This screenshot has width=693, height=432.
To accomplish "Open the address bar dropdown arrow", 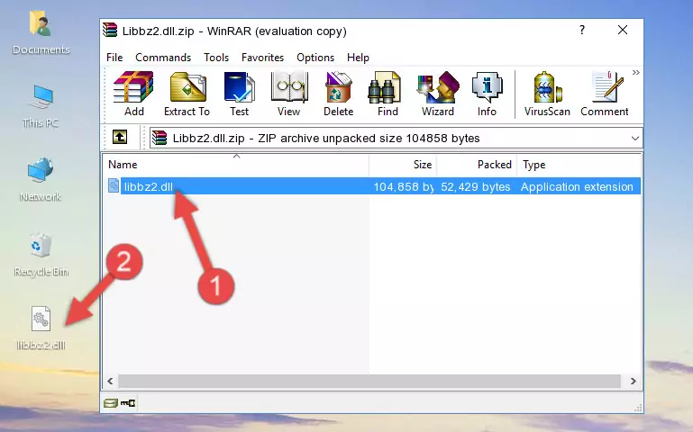I will pos(635,138).
